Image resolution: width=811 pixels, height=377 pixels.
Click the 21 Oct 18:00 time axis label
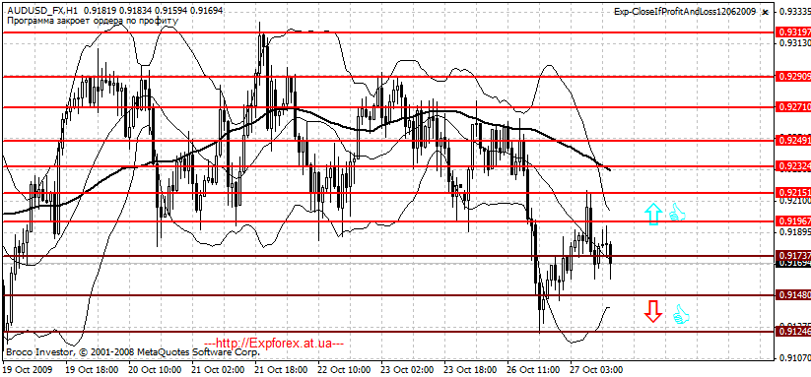282,370
